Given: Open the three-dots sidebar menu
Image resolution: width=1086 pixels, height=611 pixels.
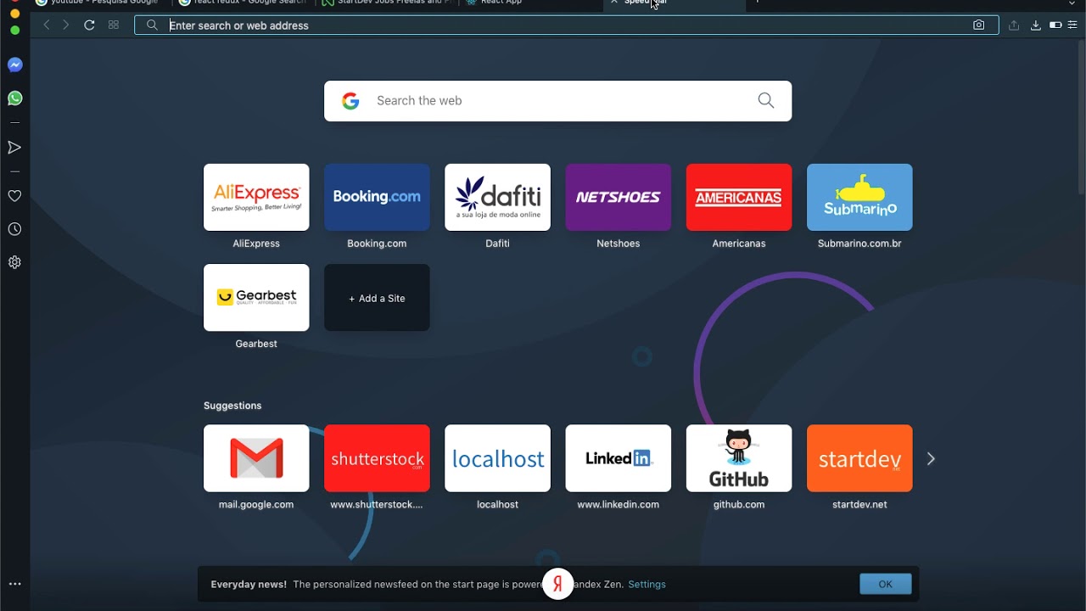Looking at the screenshot, I should [14, 584].
